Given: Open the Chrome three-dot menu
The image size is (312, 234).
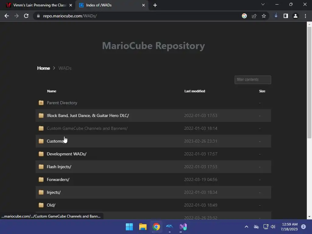Looking at the screenshot, I should [x=305, y=16].
